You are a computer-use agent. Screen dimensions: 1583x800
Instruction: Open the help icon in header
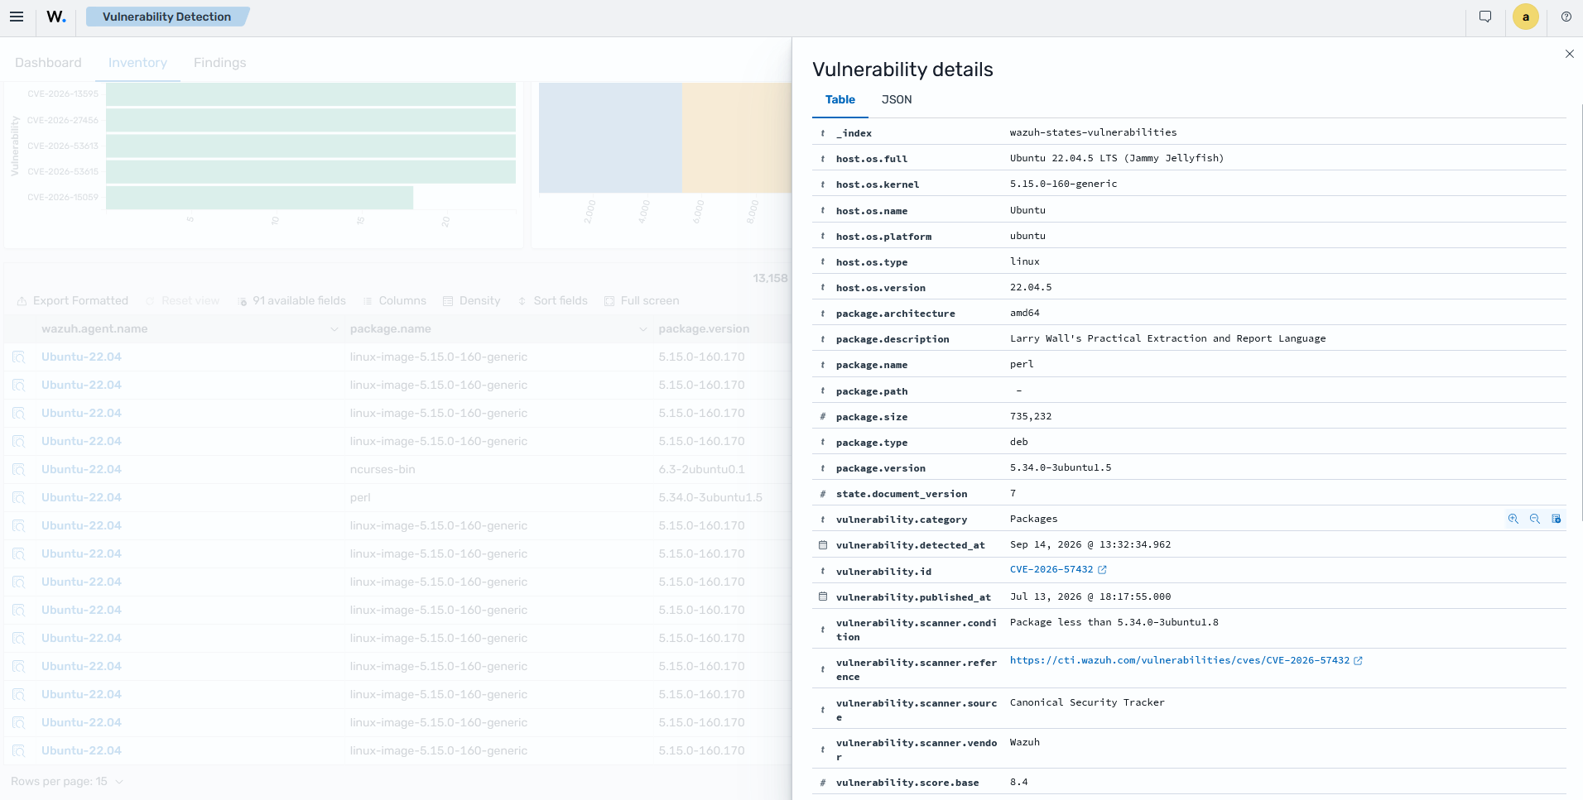(1566, 17)
